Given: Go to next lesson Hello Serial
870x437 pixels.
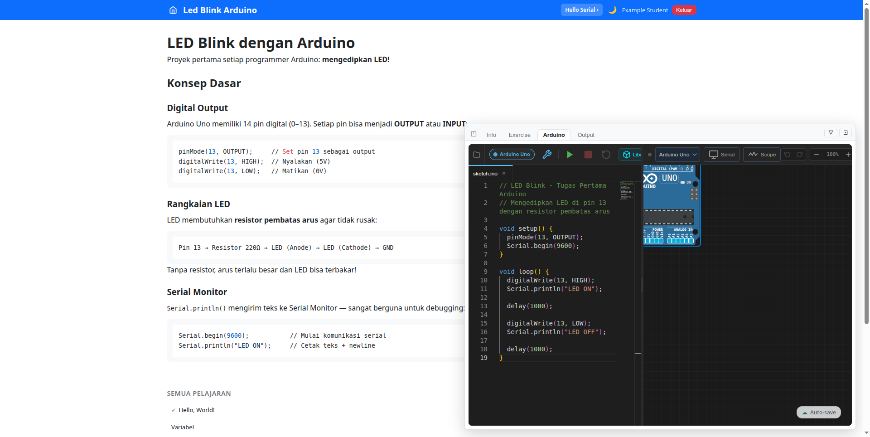Looking at the screenshot, I should 581,10.
